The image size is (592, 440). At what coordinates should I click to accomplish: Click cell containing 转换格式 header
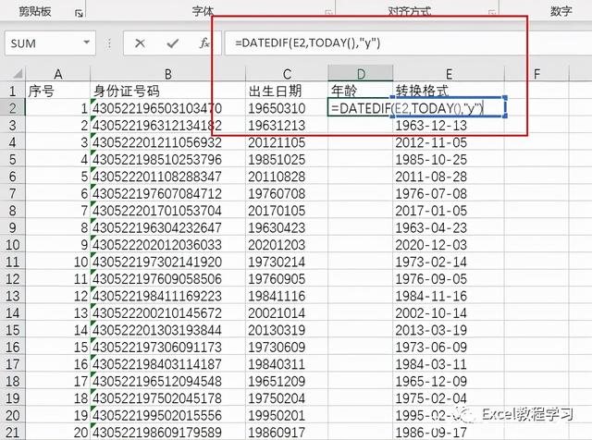[x=449, y=91]
